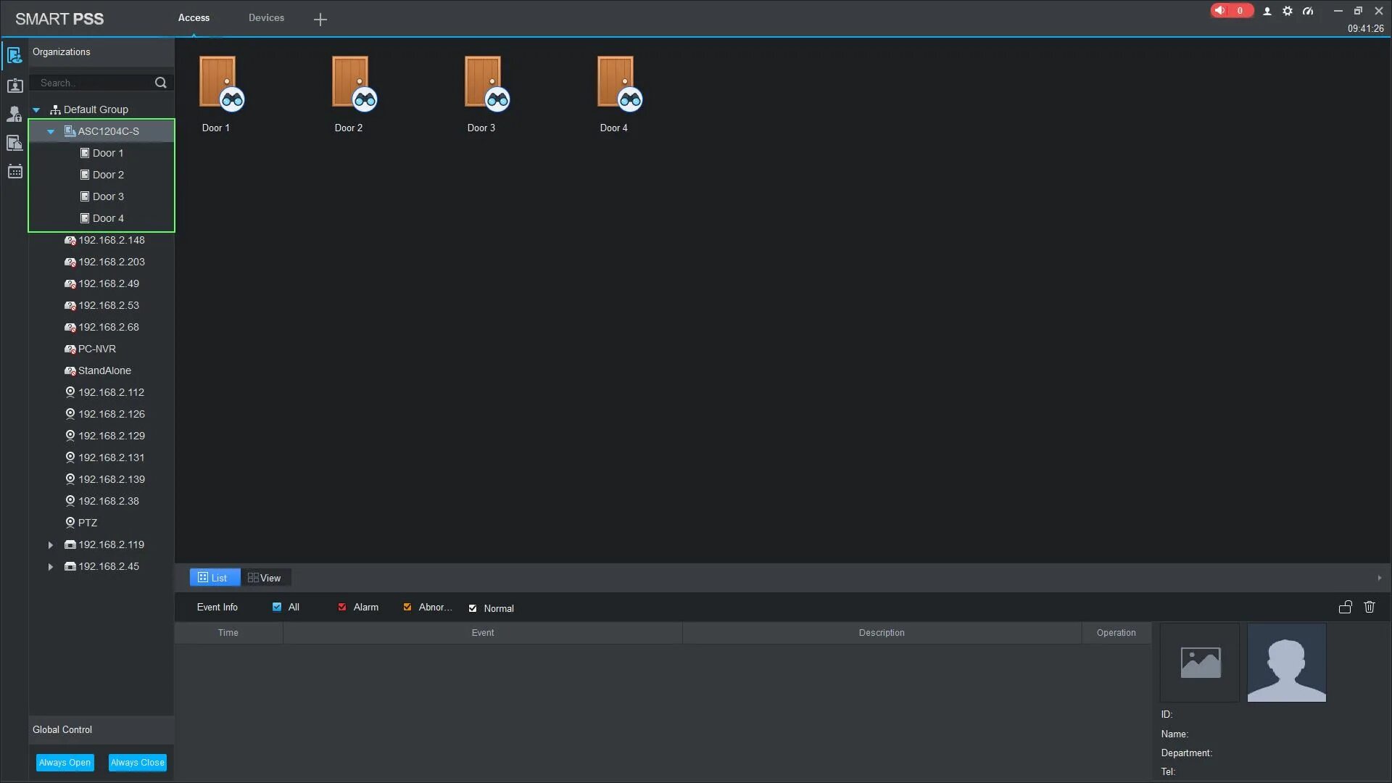Click the organization Search field
Image resolution: width=1392 pixels, height=783 pixels.
pos(93,83)
